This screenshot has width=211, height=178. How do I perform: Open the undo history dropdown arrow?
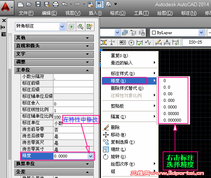(71, 4)
